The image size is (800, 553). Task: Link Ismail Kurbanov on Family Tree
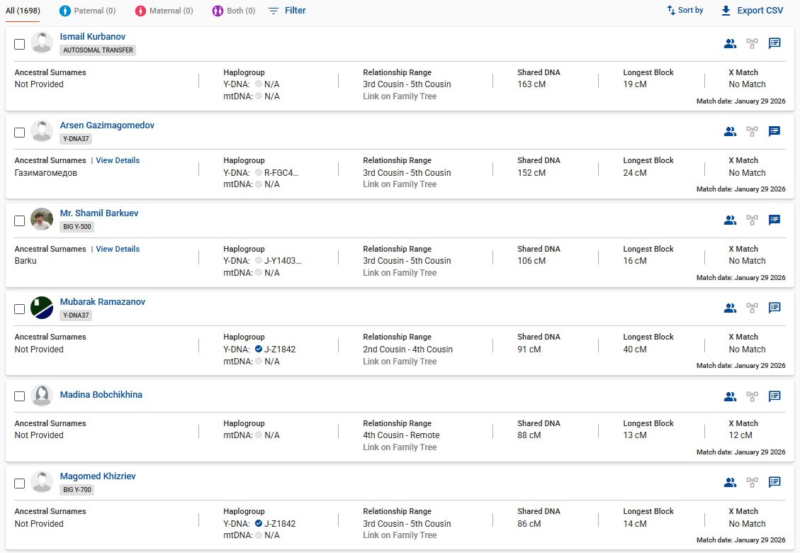tap(400, 96)
